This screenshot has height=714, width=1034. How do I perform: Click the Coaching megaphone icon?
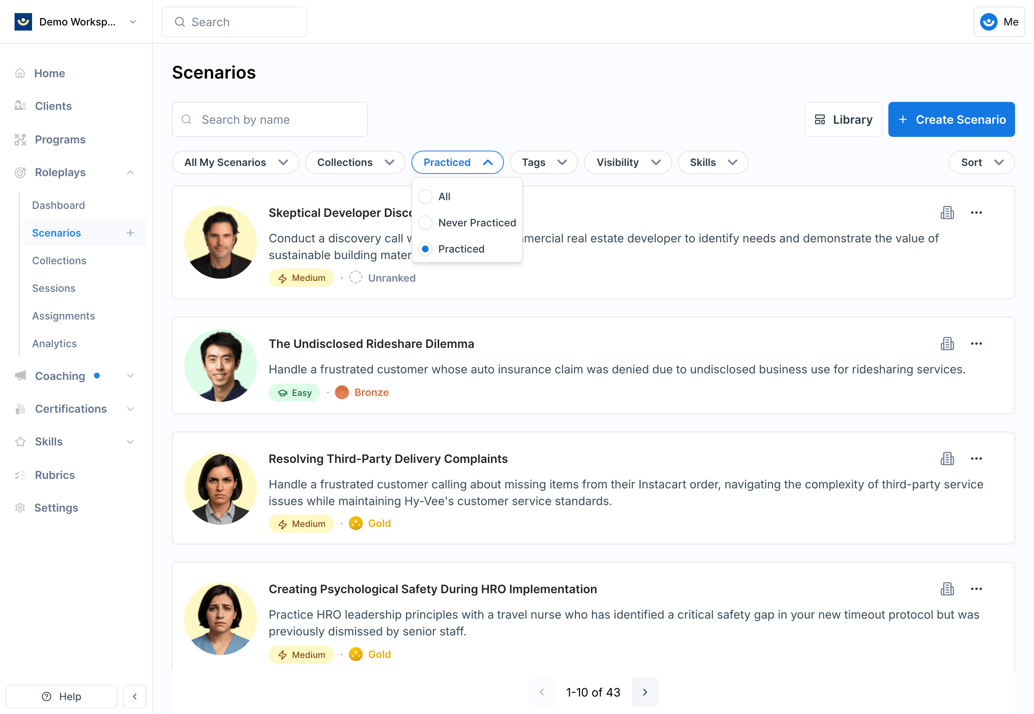pos(20,376)
